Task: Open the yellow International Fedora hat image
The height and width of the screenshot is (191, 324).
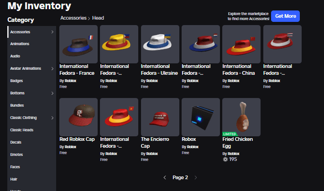Action: click(x=119, y=44)
